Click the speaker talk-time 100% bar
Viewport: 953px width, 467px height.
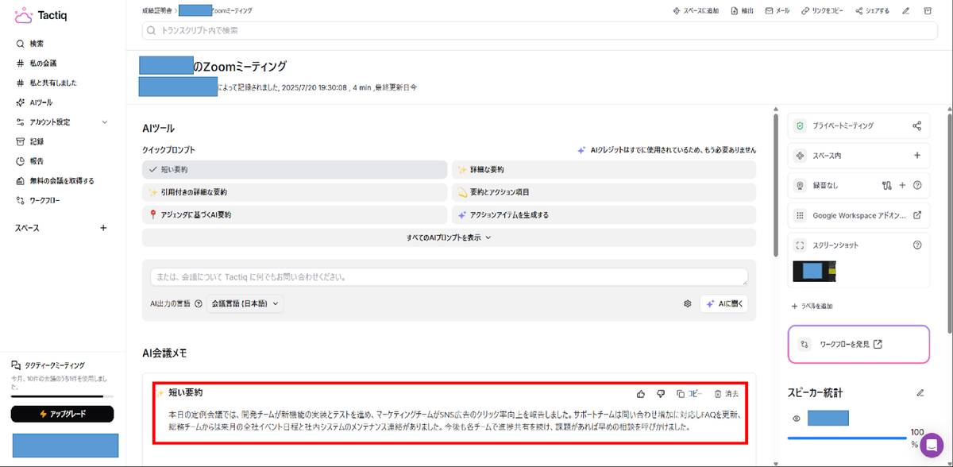point(847,438)
